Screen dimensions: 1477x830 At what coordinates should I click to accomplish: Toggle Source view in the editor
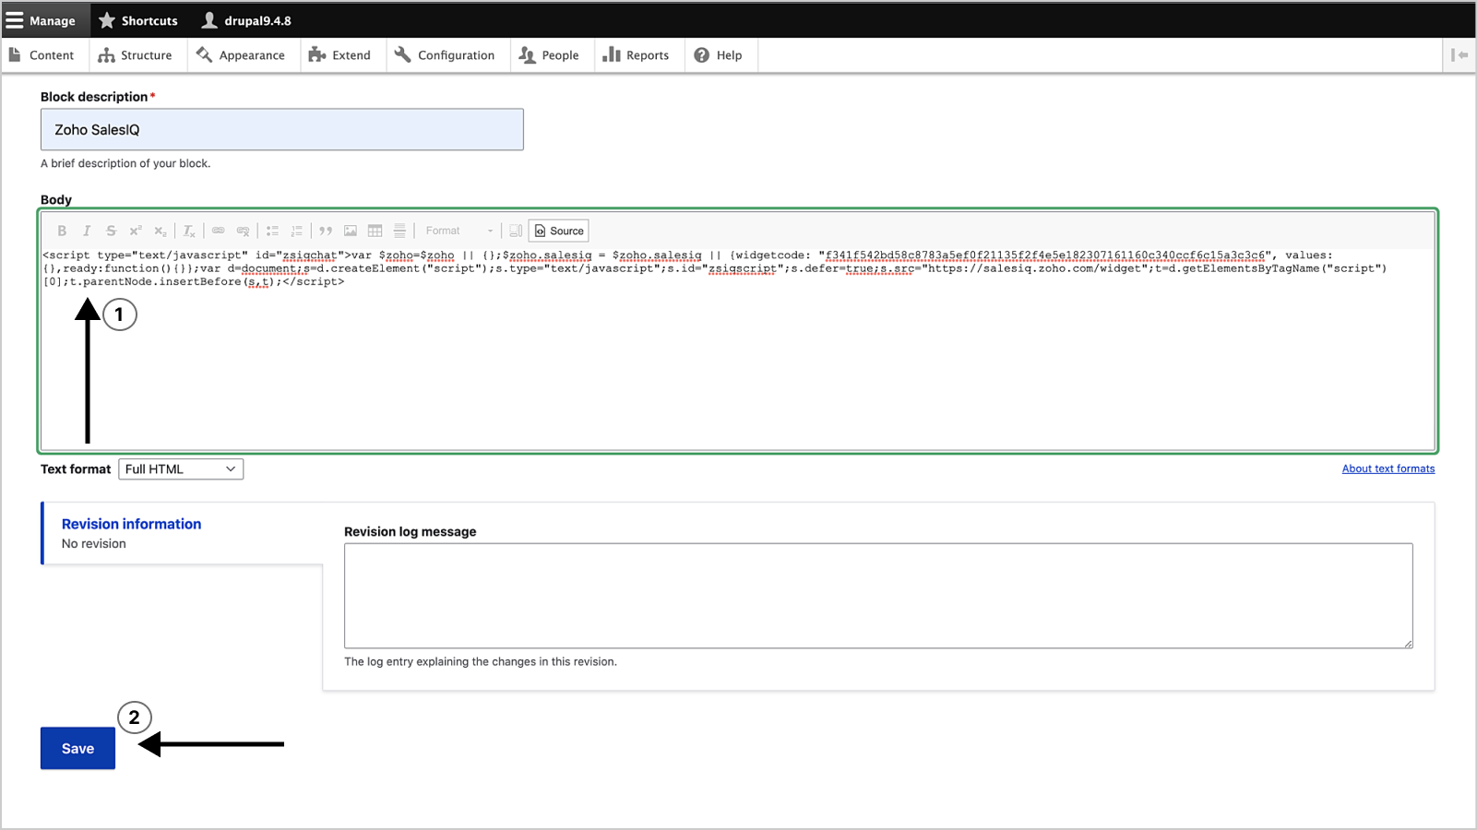[559, 231]
